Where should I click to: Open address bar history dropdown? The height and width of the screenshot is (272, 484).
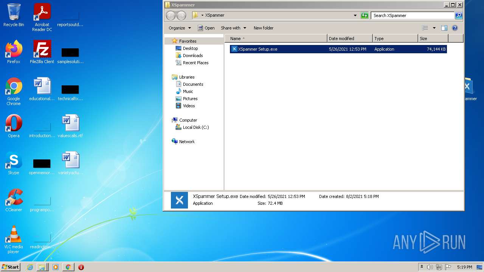[355, 15]
